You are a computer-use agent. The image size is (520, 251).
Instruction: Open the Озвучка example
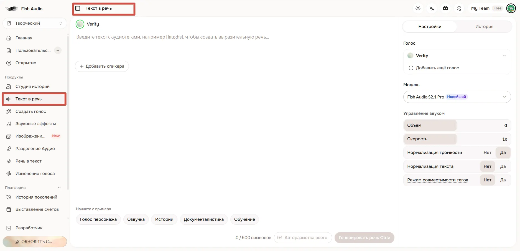pos(136,219)
